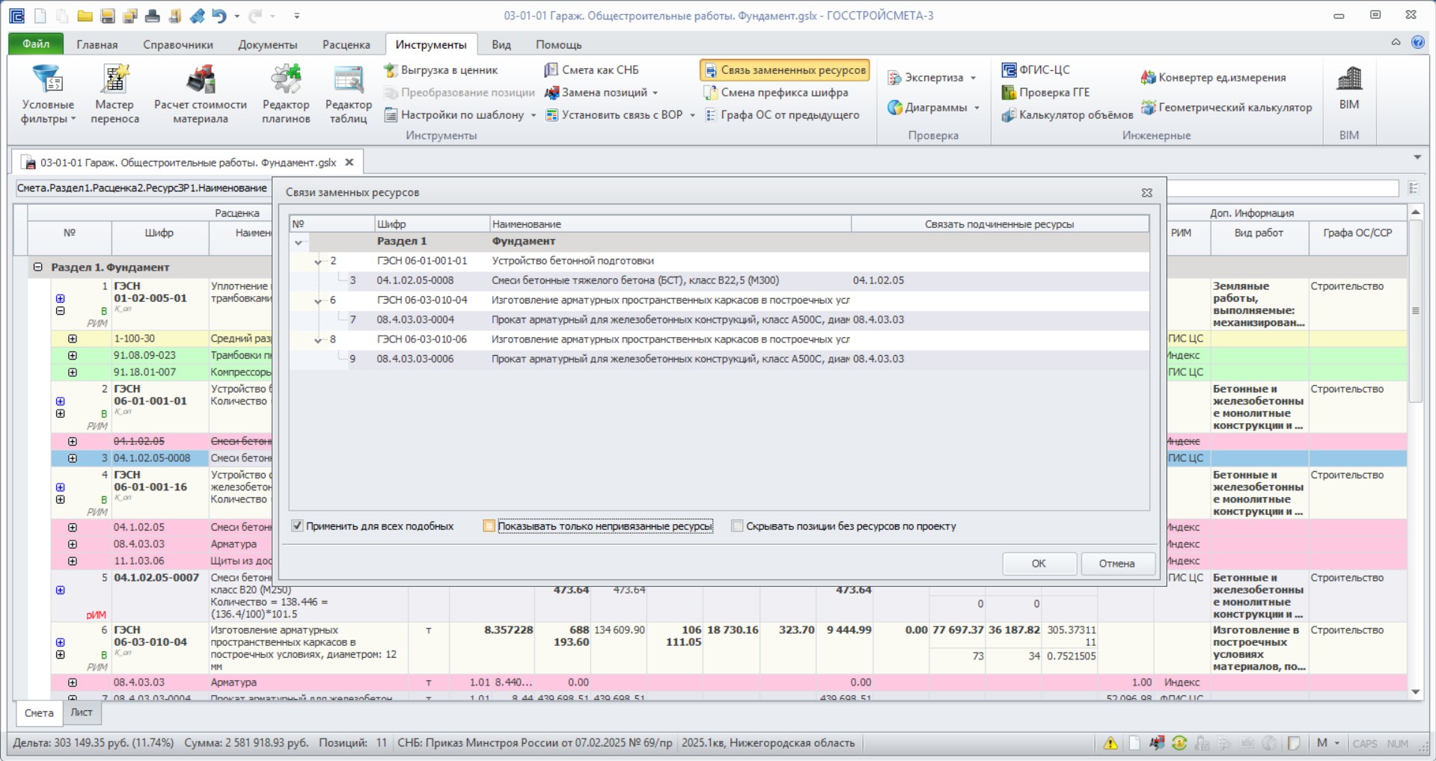Launch the Мастер переноса wizard
Viewport: 1436px width, 761px height.
114,94
